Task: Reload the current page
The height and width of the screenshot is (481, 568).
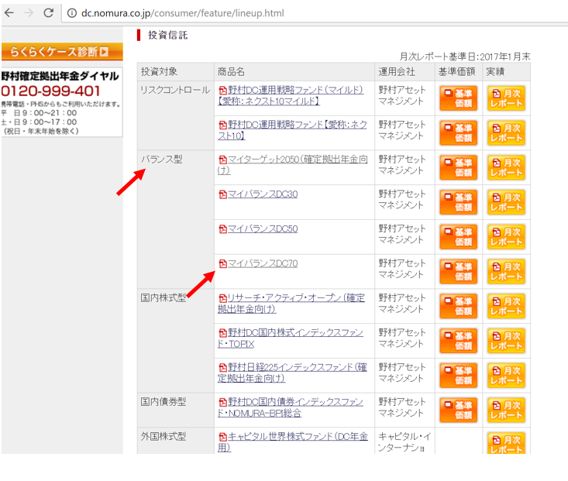Action: coord(48,13)
